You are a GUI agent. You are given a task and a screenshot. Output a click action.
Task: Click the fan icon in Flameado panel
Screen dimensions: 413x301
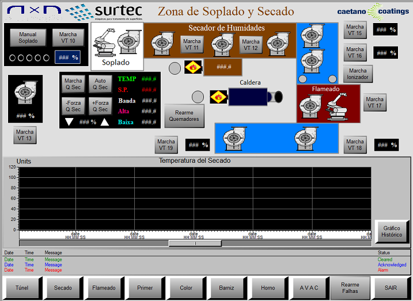click(x=312, y=105)
